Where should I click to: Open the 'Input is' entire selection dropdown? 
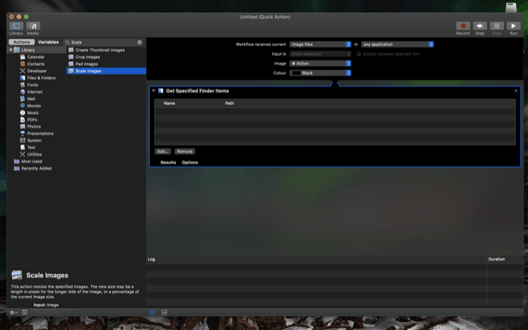tap(320, 54)
